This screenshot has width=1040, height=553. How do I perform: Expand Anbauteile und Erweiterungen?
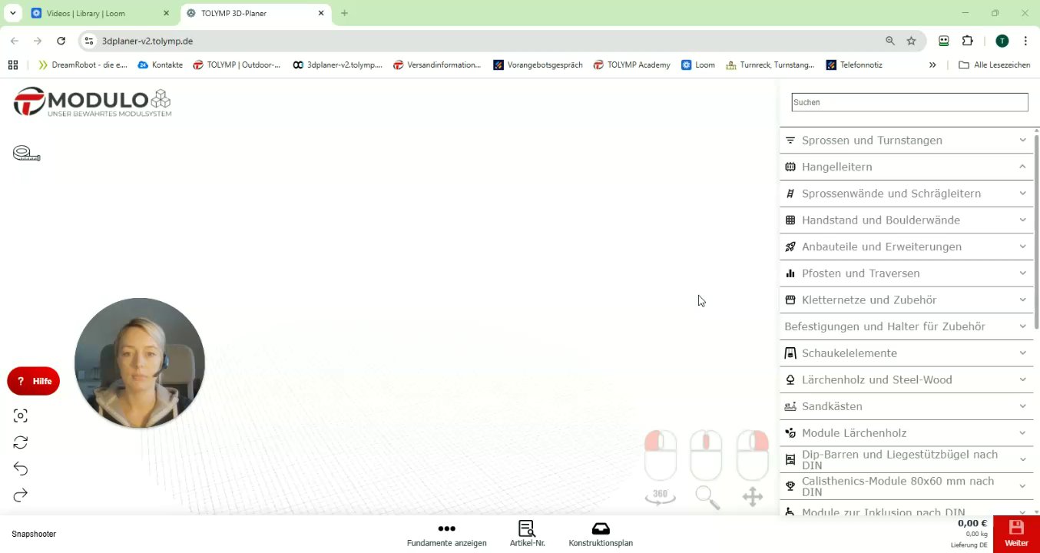click(x=906, y=247)
